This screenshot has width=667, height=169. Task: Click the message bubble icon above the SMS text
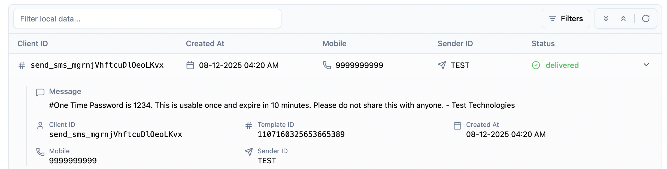tap(40, 92)
